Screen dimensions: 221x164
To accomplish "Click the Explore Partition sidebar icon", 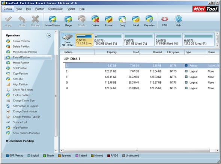I will coord(8,95).
